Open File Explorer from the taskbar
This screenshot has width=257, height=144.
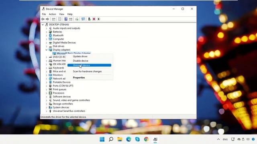[120, 139]
